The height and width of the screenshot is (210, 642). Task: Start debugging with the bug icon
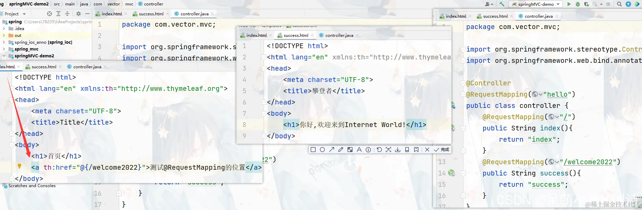click(x=578, y=4)
